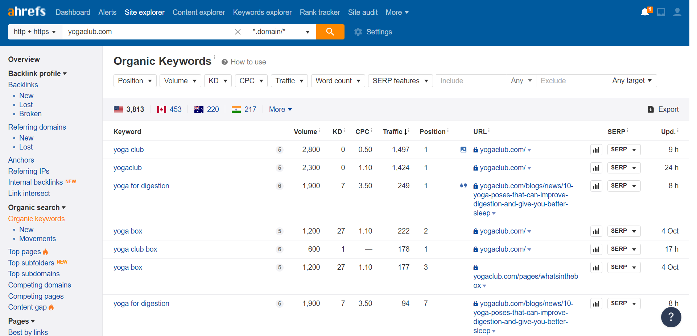Open Top subdomains in sidebar
Viewport: 697px width, 336px height.
click(34, 274)
